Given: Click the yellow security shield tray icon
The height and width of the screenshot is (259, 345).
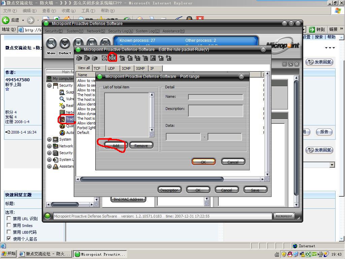Looking at the screenshot, I should point(284,254).
